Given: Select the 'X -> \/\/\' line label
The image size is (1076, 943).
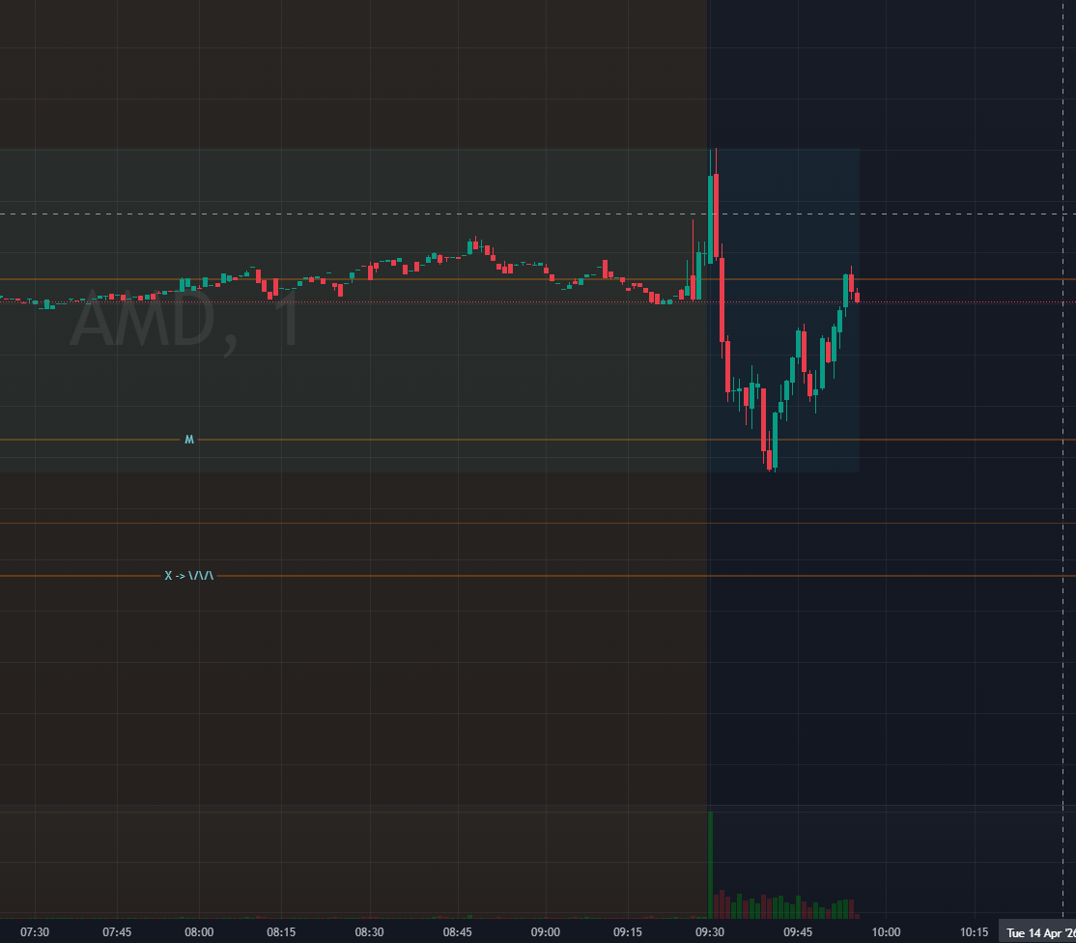Looking at the screenshot, I should point(189,576).
